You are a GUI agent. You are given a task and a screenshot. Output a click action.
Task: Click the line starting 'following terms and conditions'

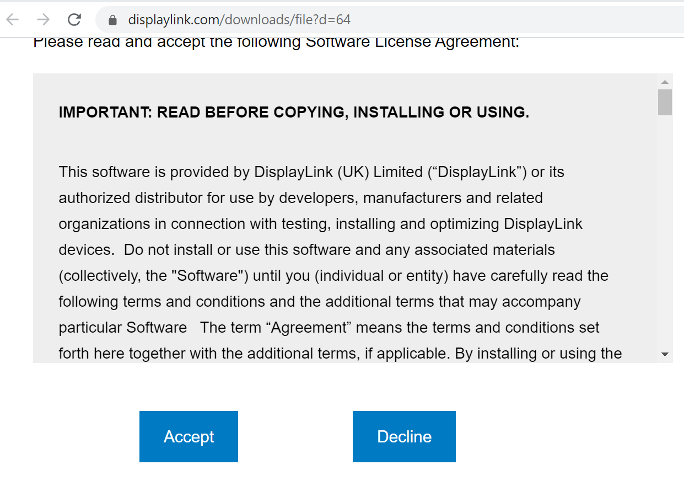[x=320, y=302]
